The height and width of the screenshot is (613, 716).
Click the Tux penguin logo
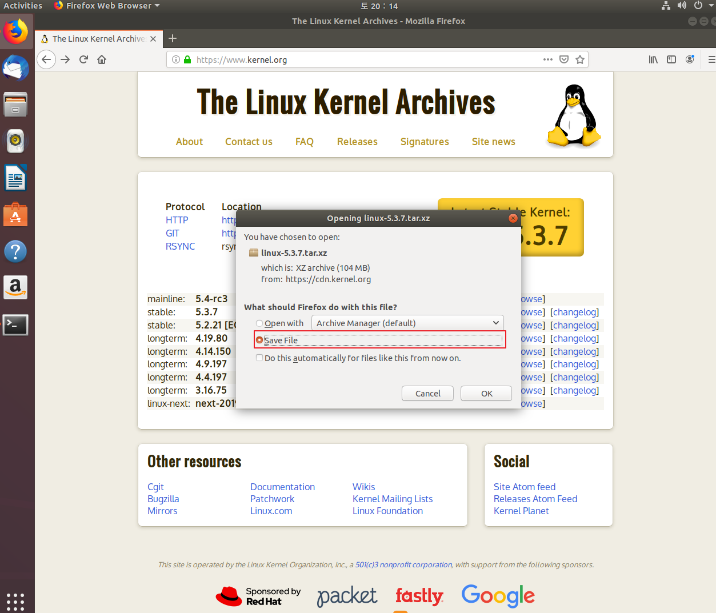[x=574, y=115]
